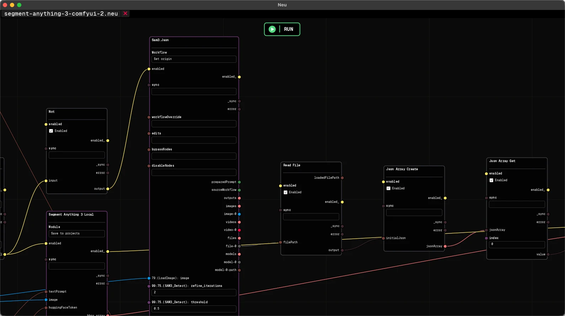This screenshot has width=565, height=316.
Task: Click the blue image-0 output port
Action: (x=239, y=214)
